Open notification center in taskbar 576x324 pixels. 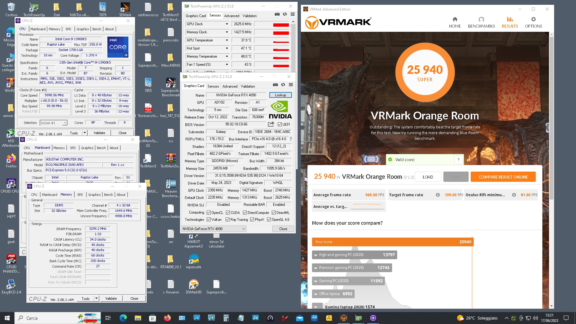click(566, 318)
